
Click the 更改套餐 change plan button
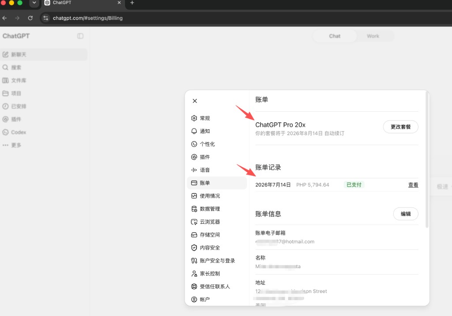400,127
